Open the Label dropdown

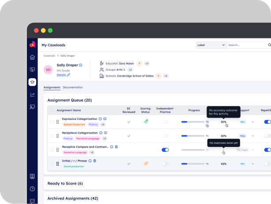211,45
